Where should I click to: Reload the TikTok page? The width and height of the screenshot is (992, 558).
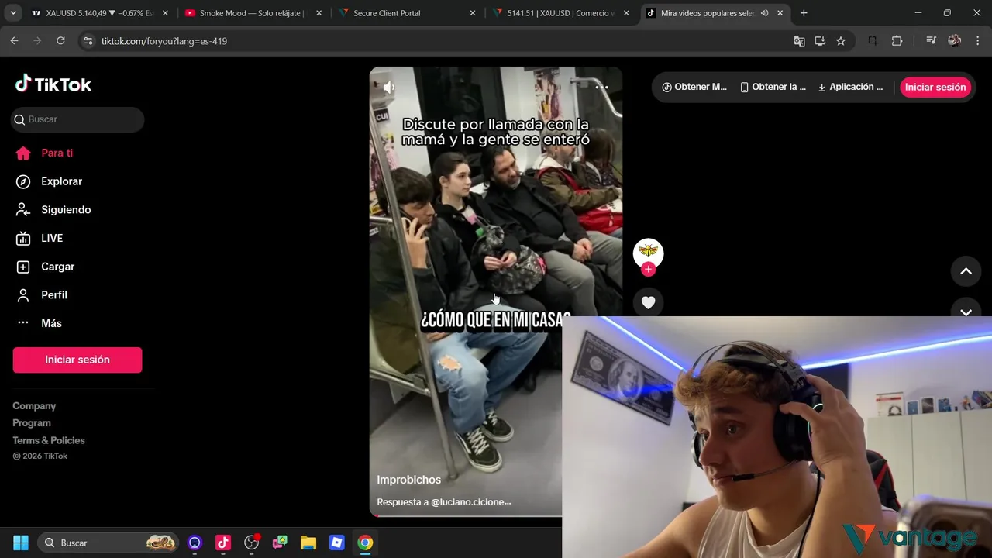[60, 41]
